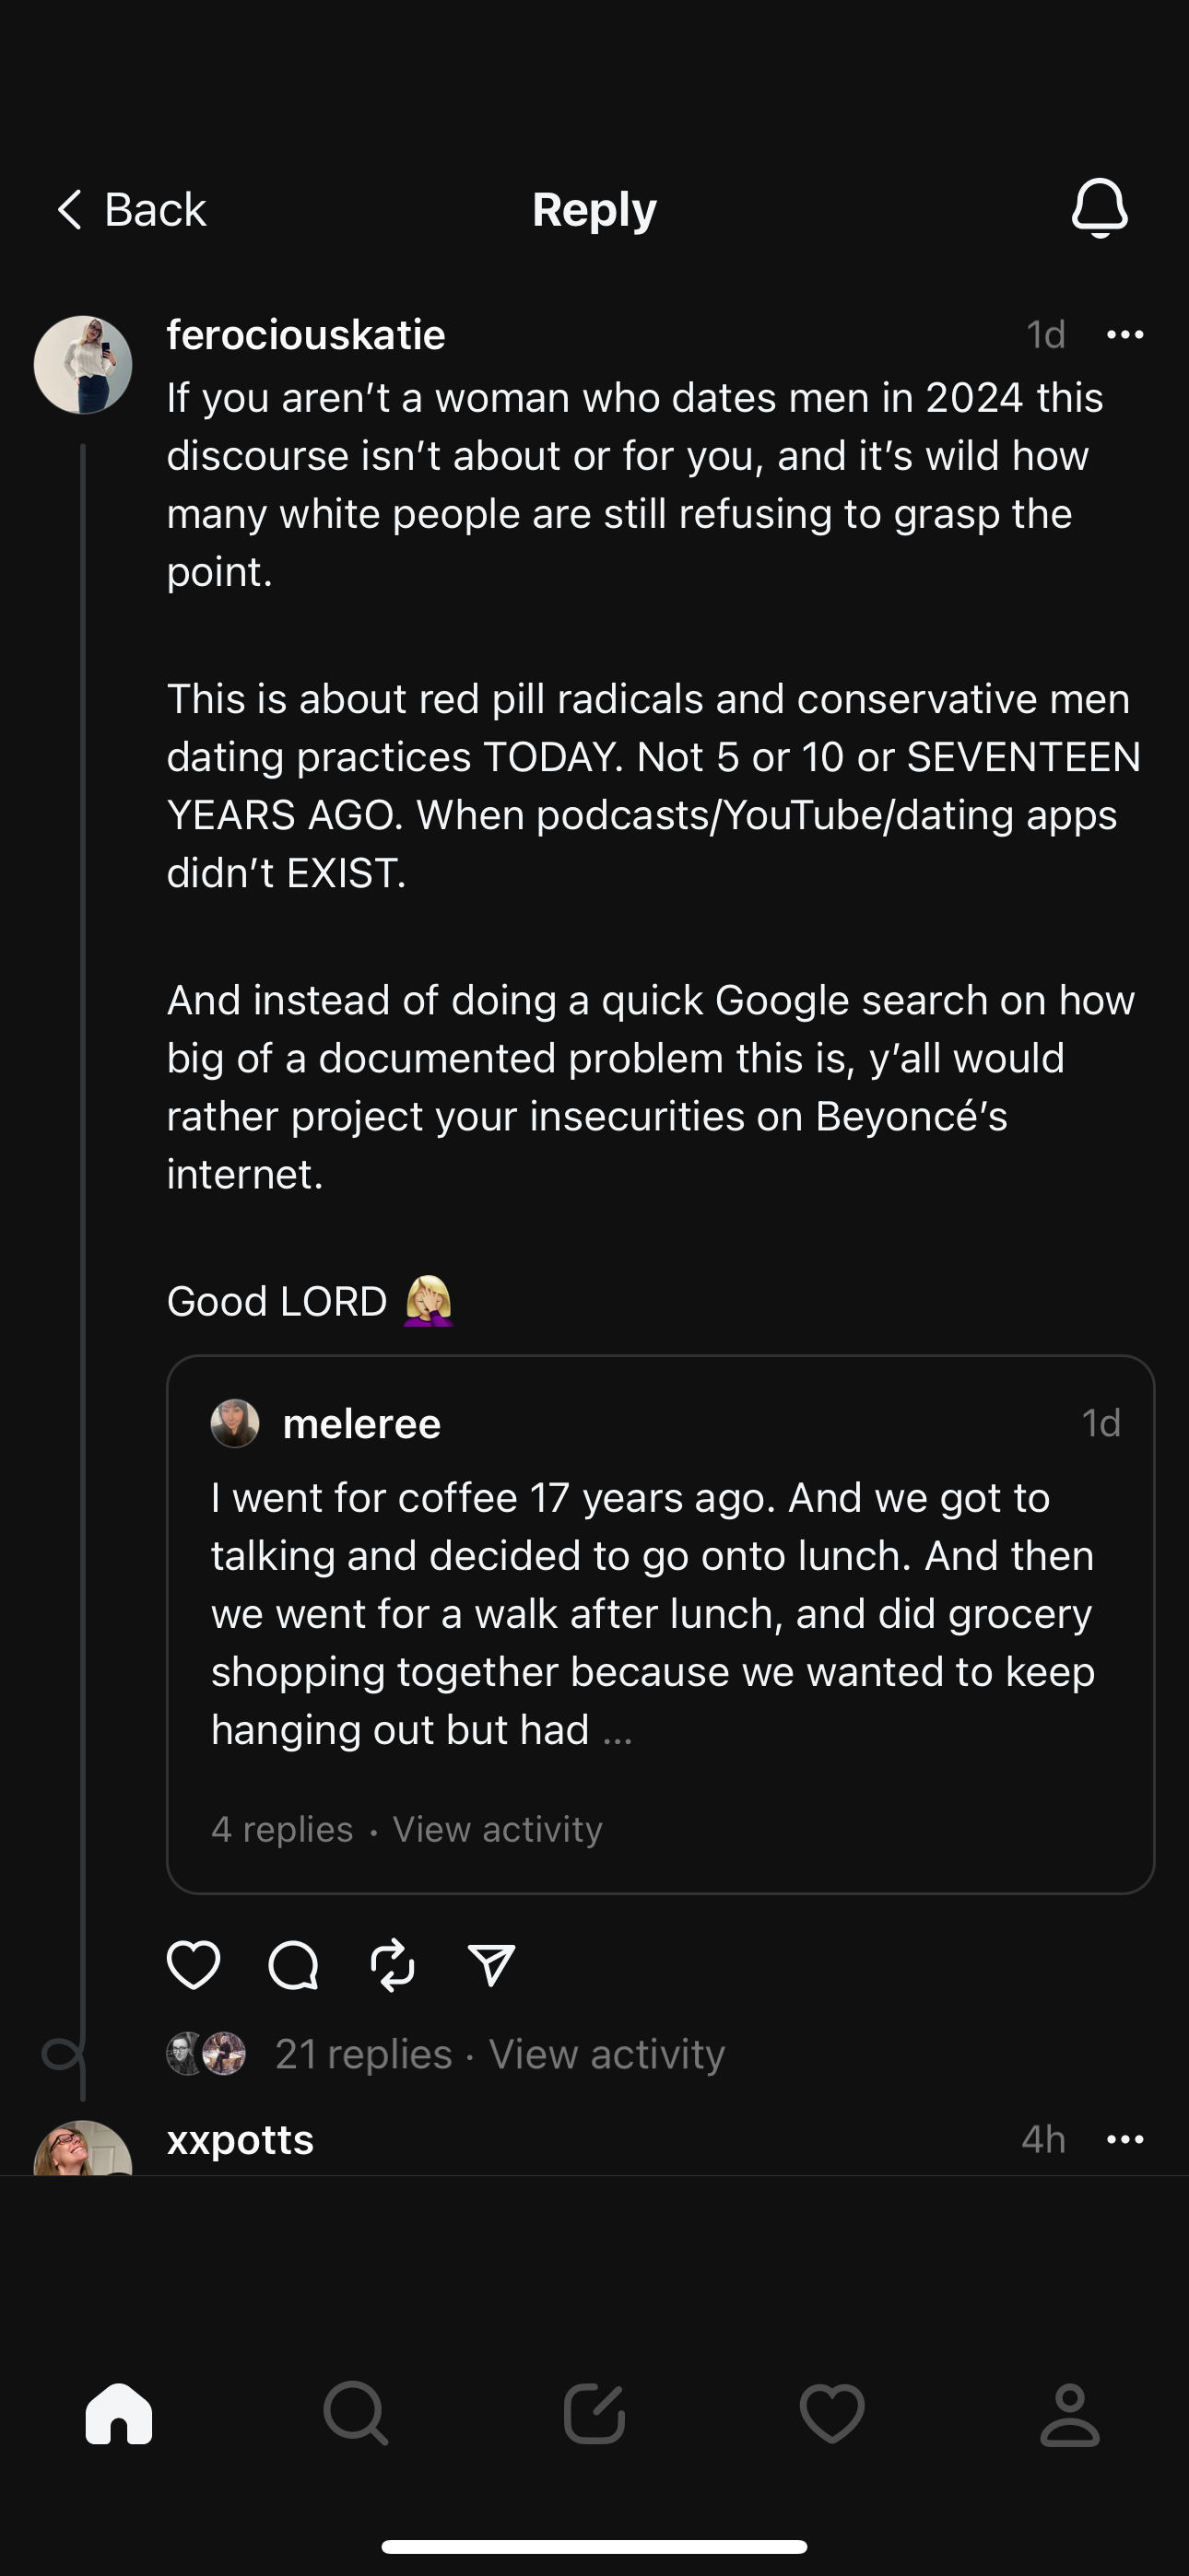The height and width of the screenshot is (2576, 1189).
Task: Open the comment reply bubble icon
Action: click(293, 1964)
